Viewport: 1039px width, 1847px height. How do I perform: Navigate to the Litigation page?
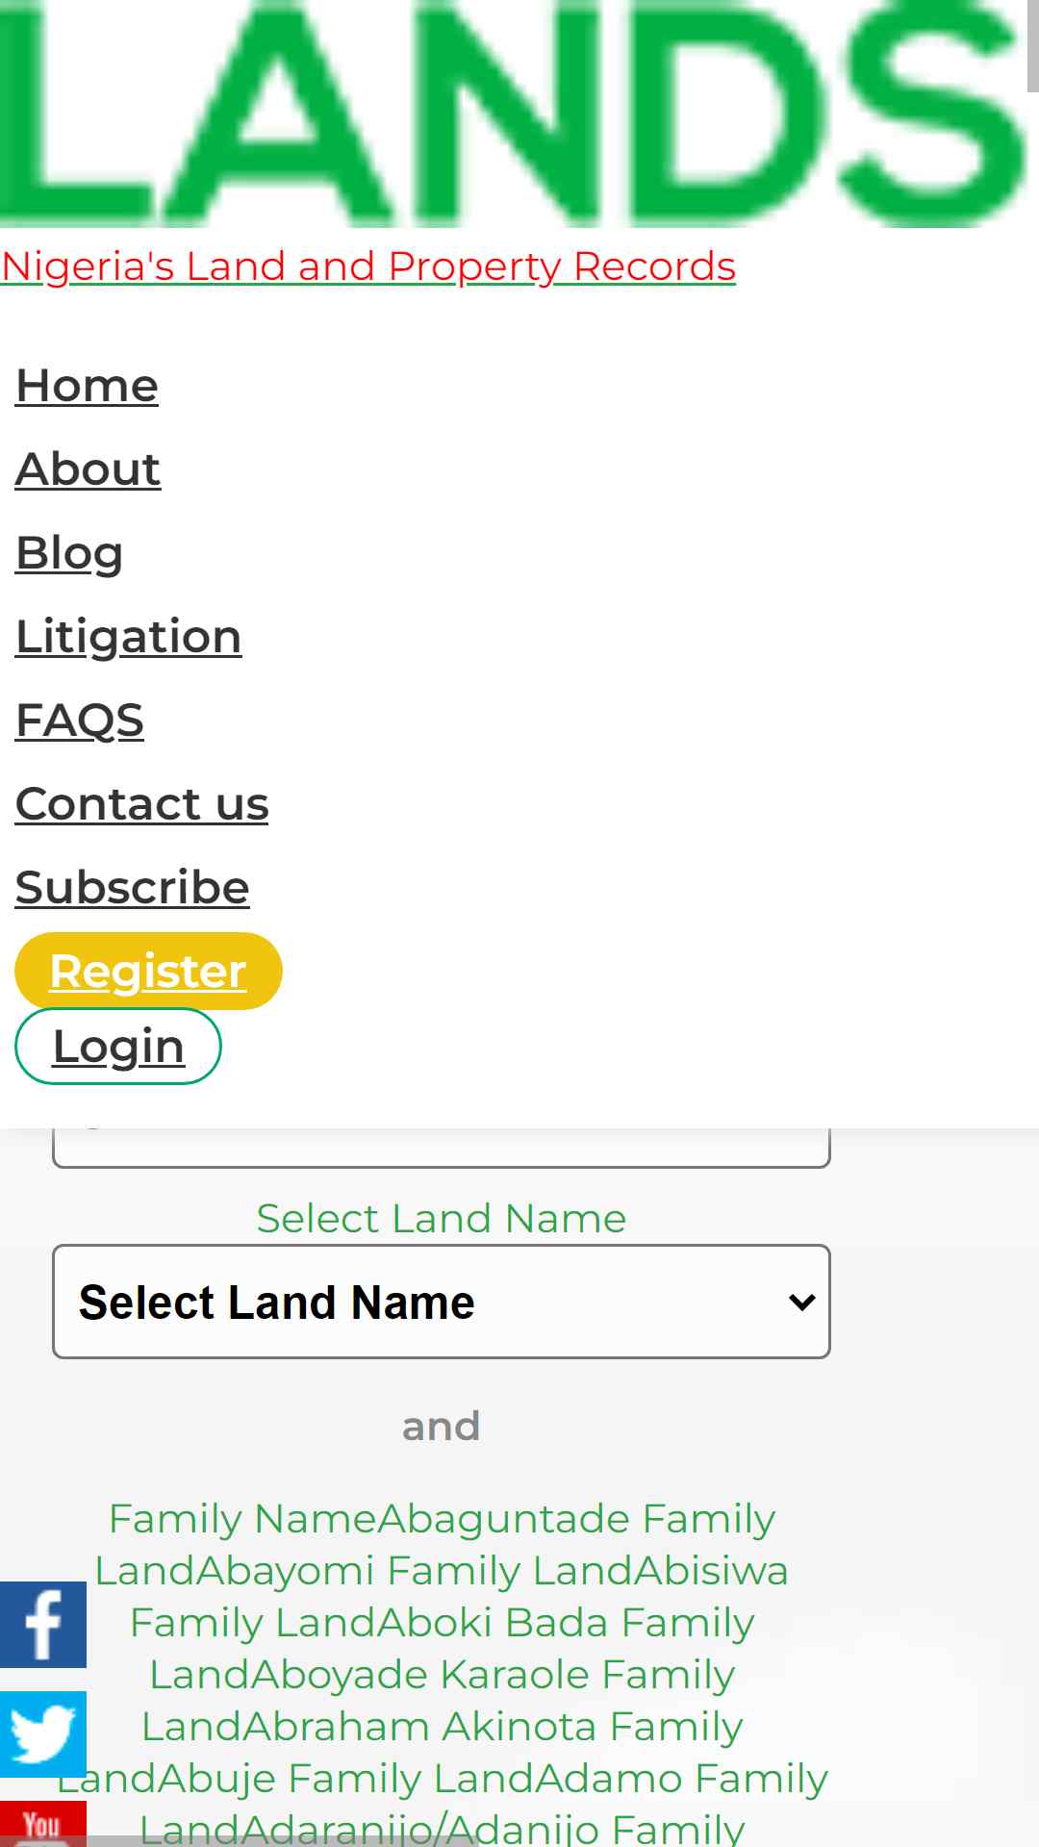128,637
